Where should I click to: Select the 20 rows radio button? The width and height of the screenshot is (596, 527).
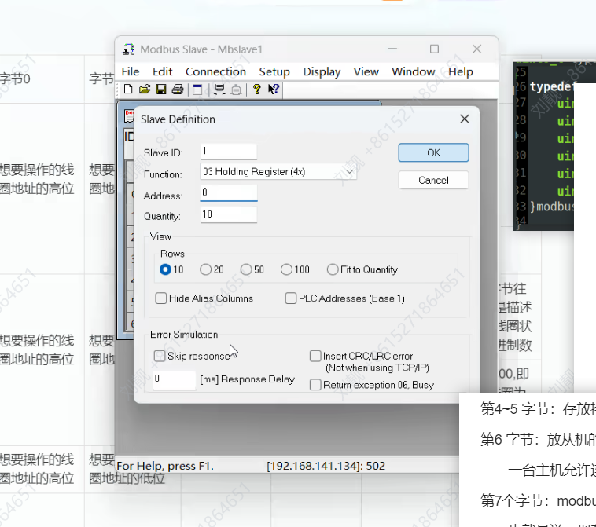point(206,269)
